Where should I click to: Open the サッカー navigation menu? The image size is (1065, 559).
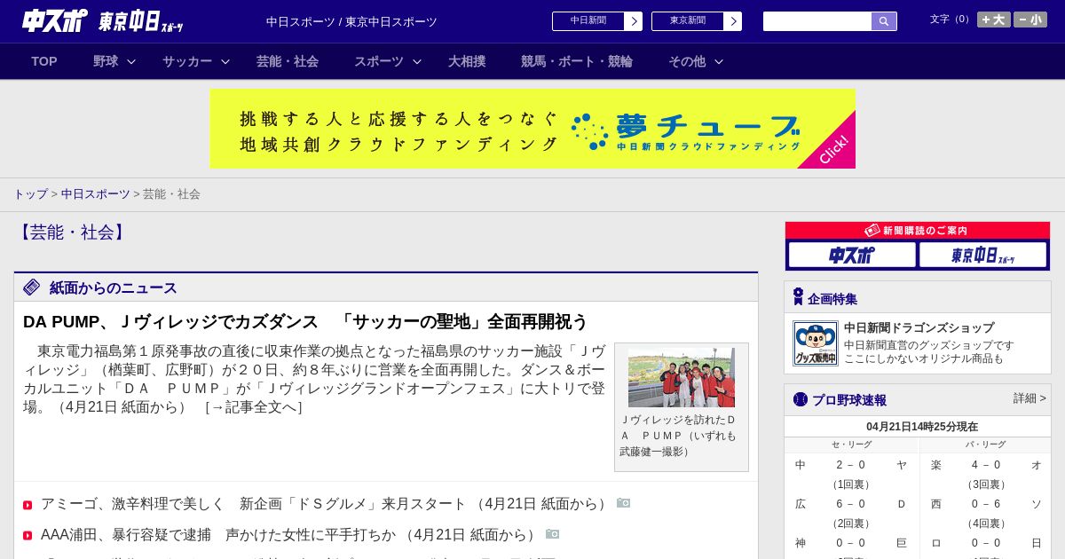coord(187,61)
